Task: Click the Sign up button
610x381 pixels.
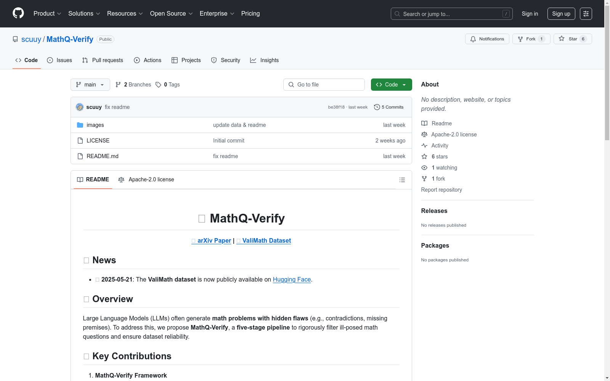Action: 561,14
